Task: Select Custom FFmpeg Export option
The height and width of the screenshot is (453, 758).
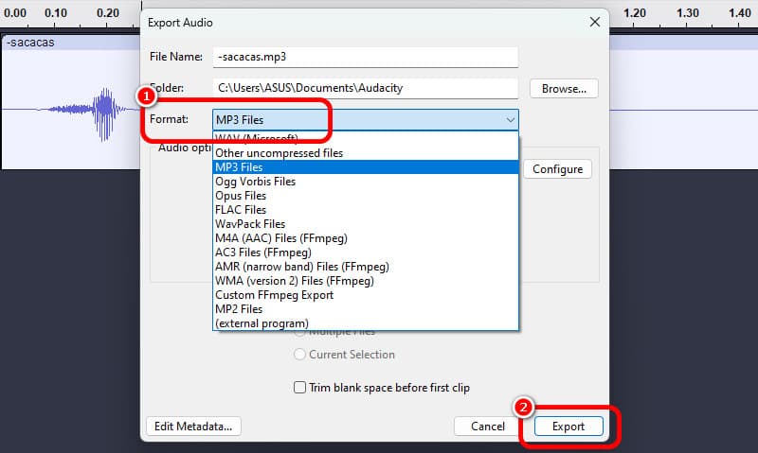Action: pos(366,295)
